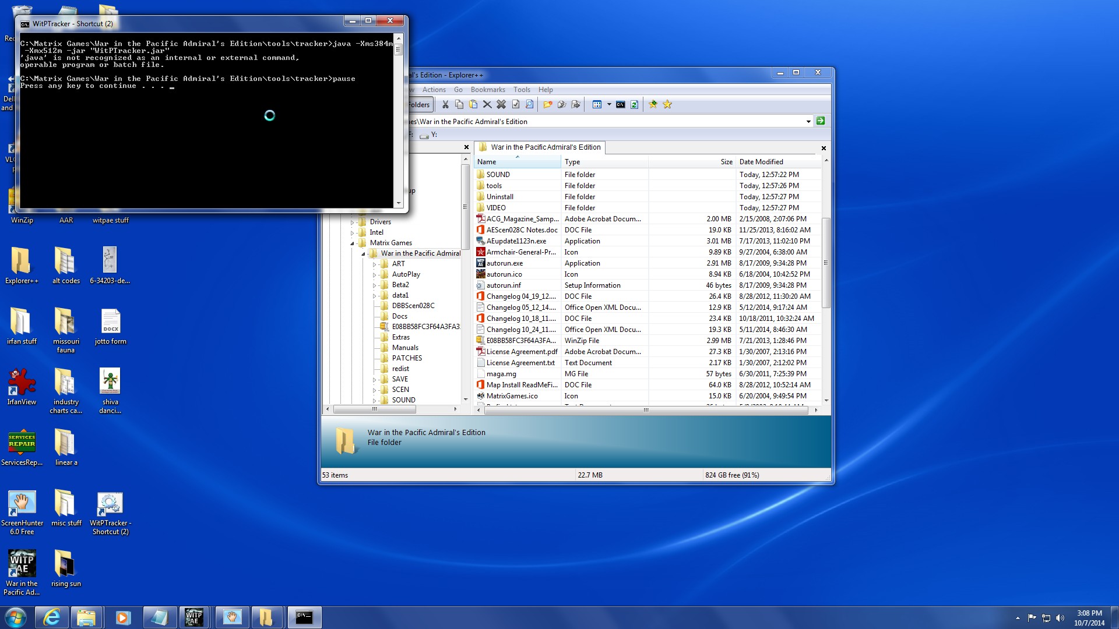Select AEupdate1123n.exe in the file list
This screenshot has height=629, width=1119.
click(x=516, y=241)
